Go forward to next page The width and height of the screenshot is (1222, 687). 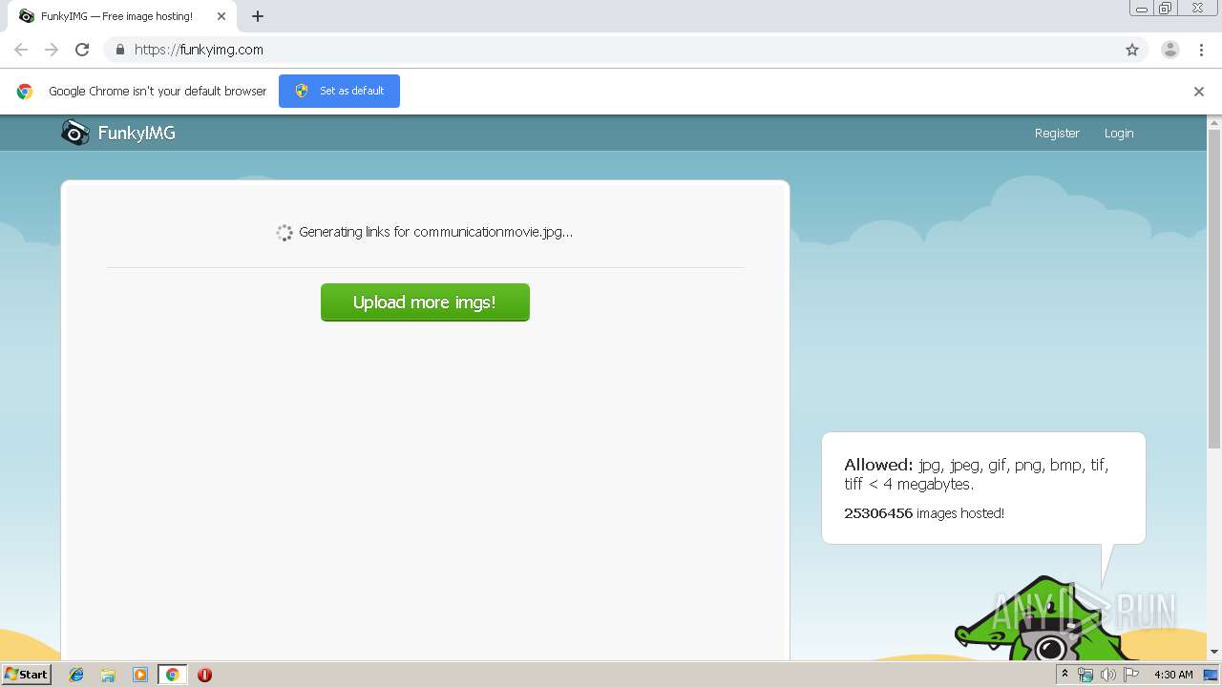pos(52,50)
